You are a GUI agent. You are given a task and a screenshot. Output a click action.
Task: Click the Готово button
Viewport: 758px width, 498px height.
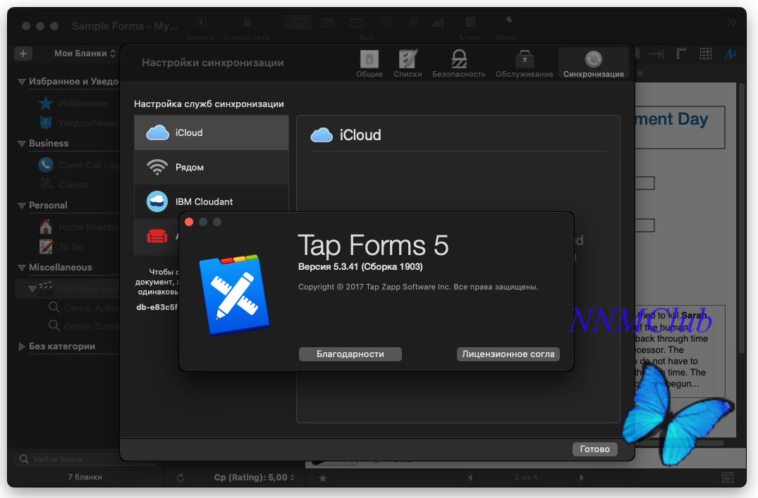tap(594, 449)
